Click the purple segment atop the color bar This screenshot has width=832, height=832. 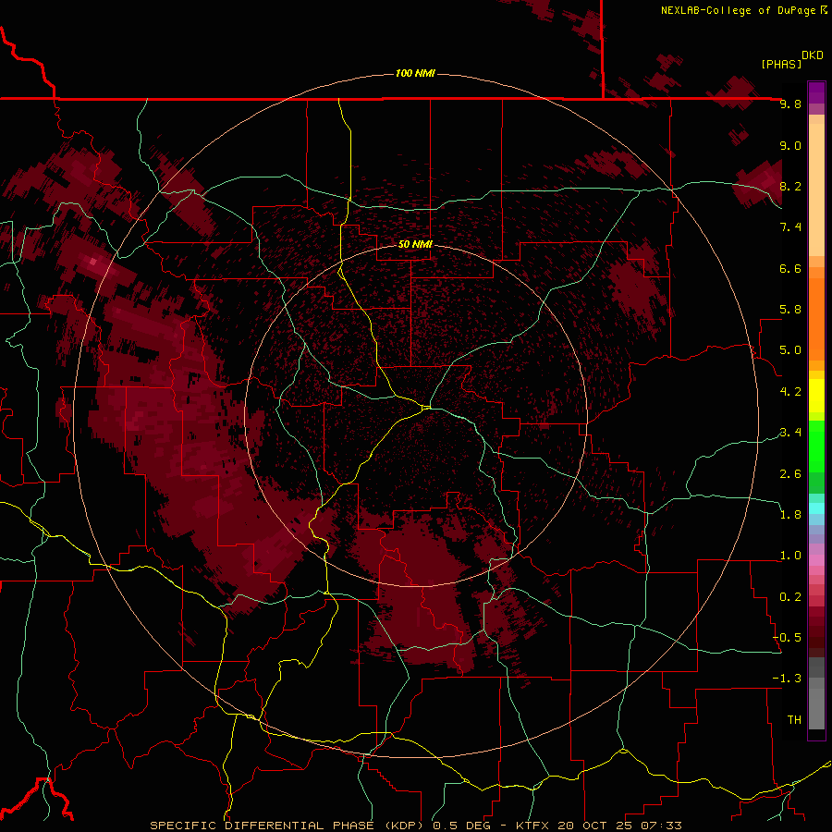coord(816,92)
